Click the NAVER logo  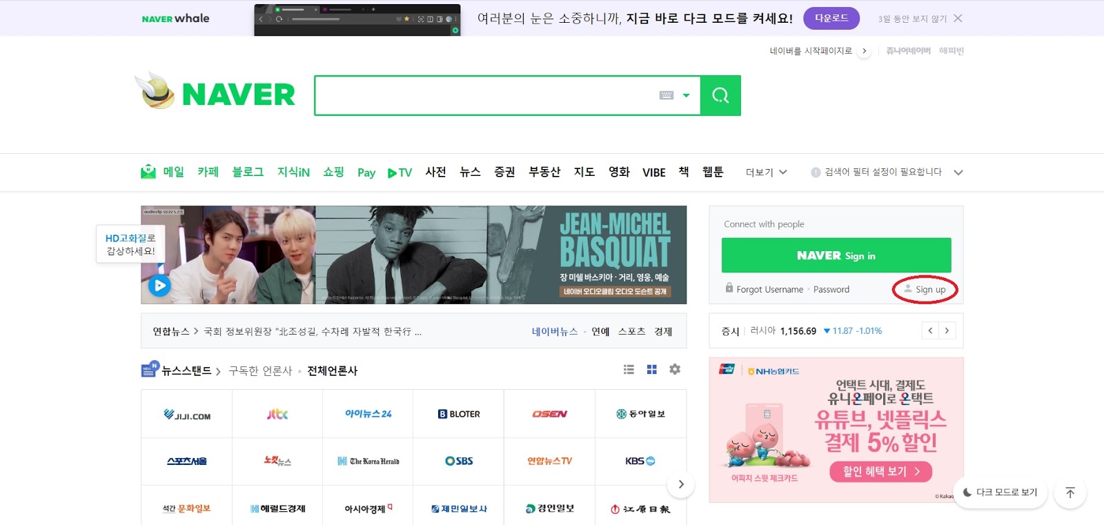click(x=238, y=95)
